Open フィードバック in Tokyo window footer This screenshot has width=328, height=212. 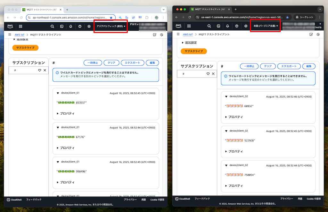(x=34, y=200)
